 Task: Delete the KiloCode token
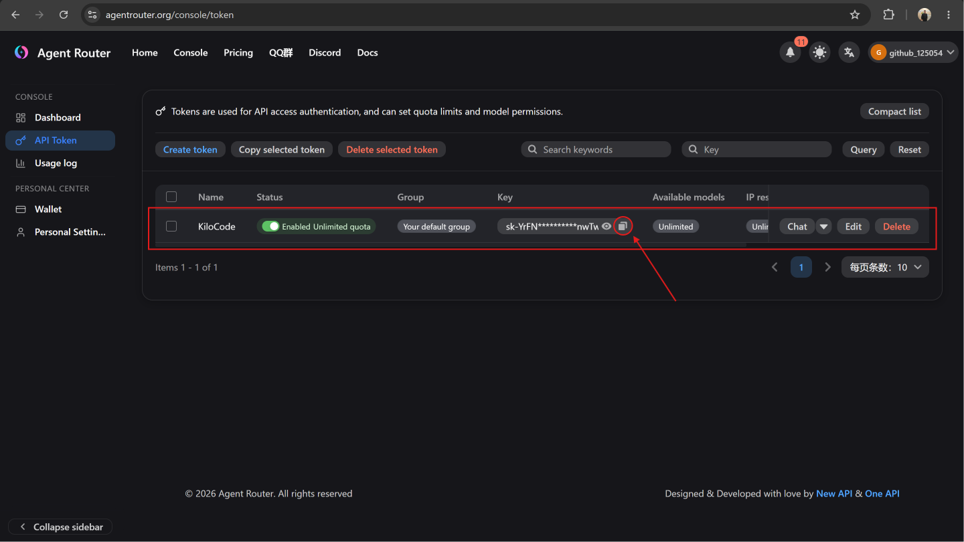coord(896,227)
